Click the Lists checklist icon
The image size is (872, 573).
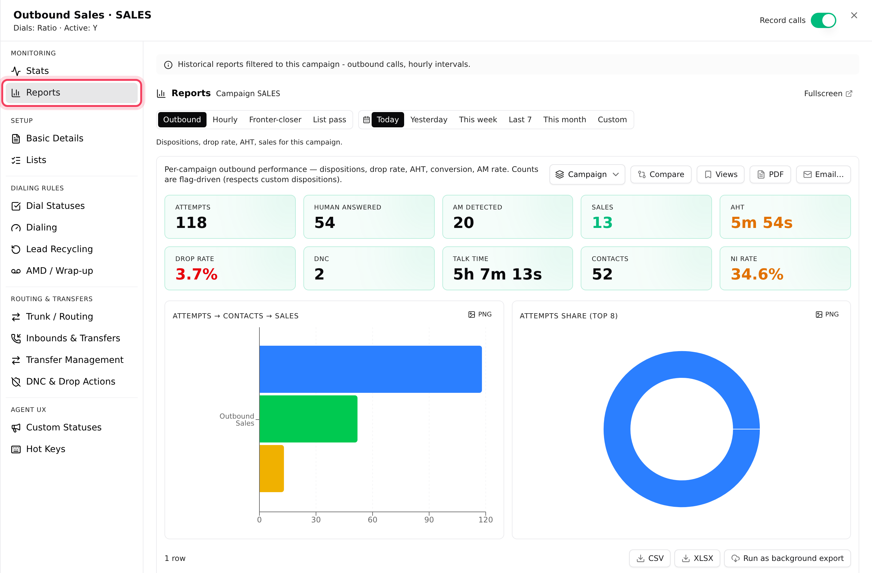pyautogui.click(x=16, y=160)
